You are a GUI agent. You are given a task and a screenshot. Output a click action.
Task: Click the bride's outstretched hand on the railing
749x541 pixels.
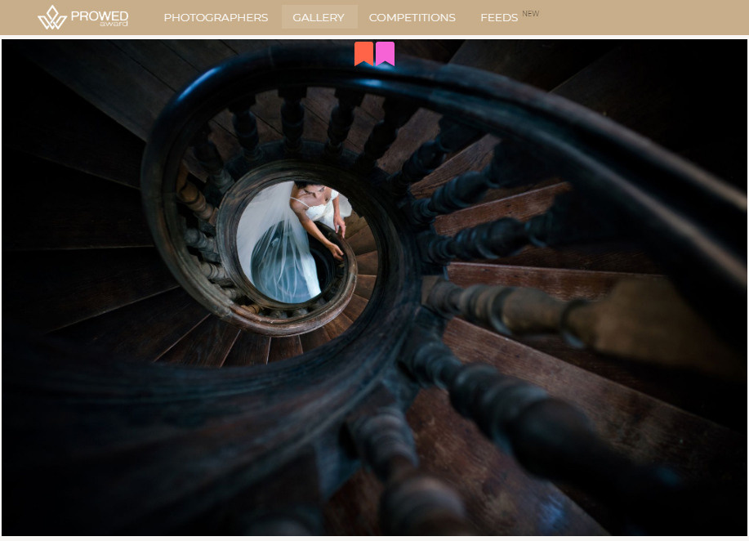336,251
